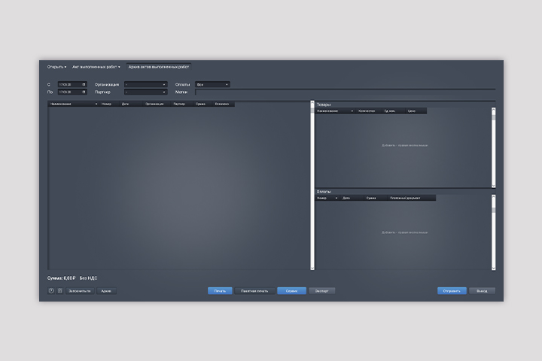
Task: Expand the Партнер dropdown
Action: [x=146, y=93]
